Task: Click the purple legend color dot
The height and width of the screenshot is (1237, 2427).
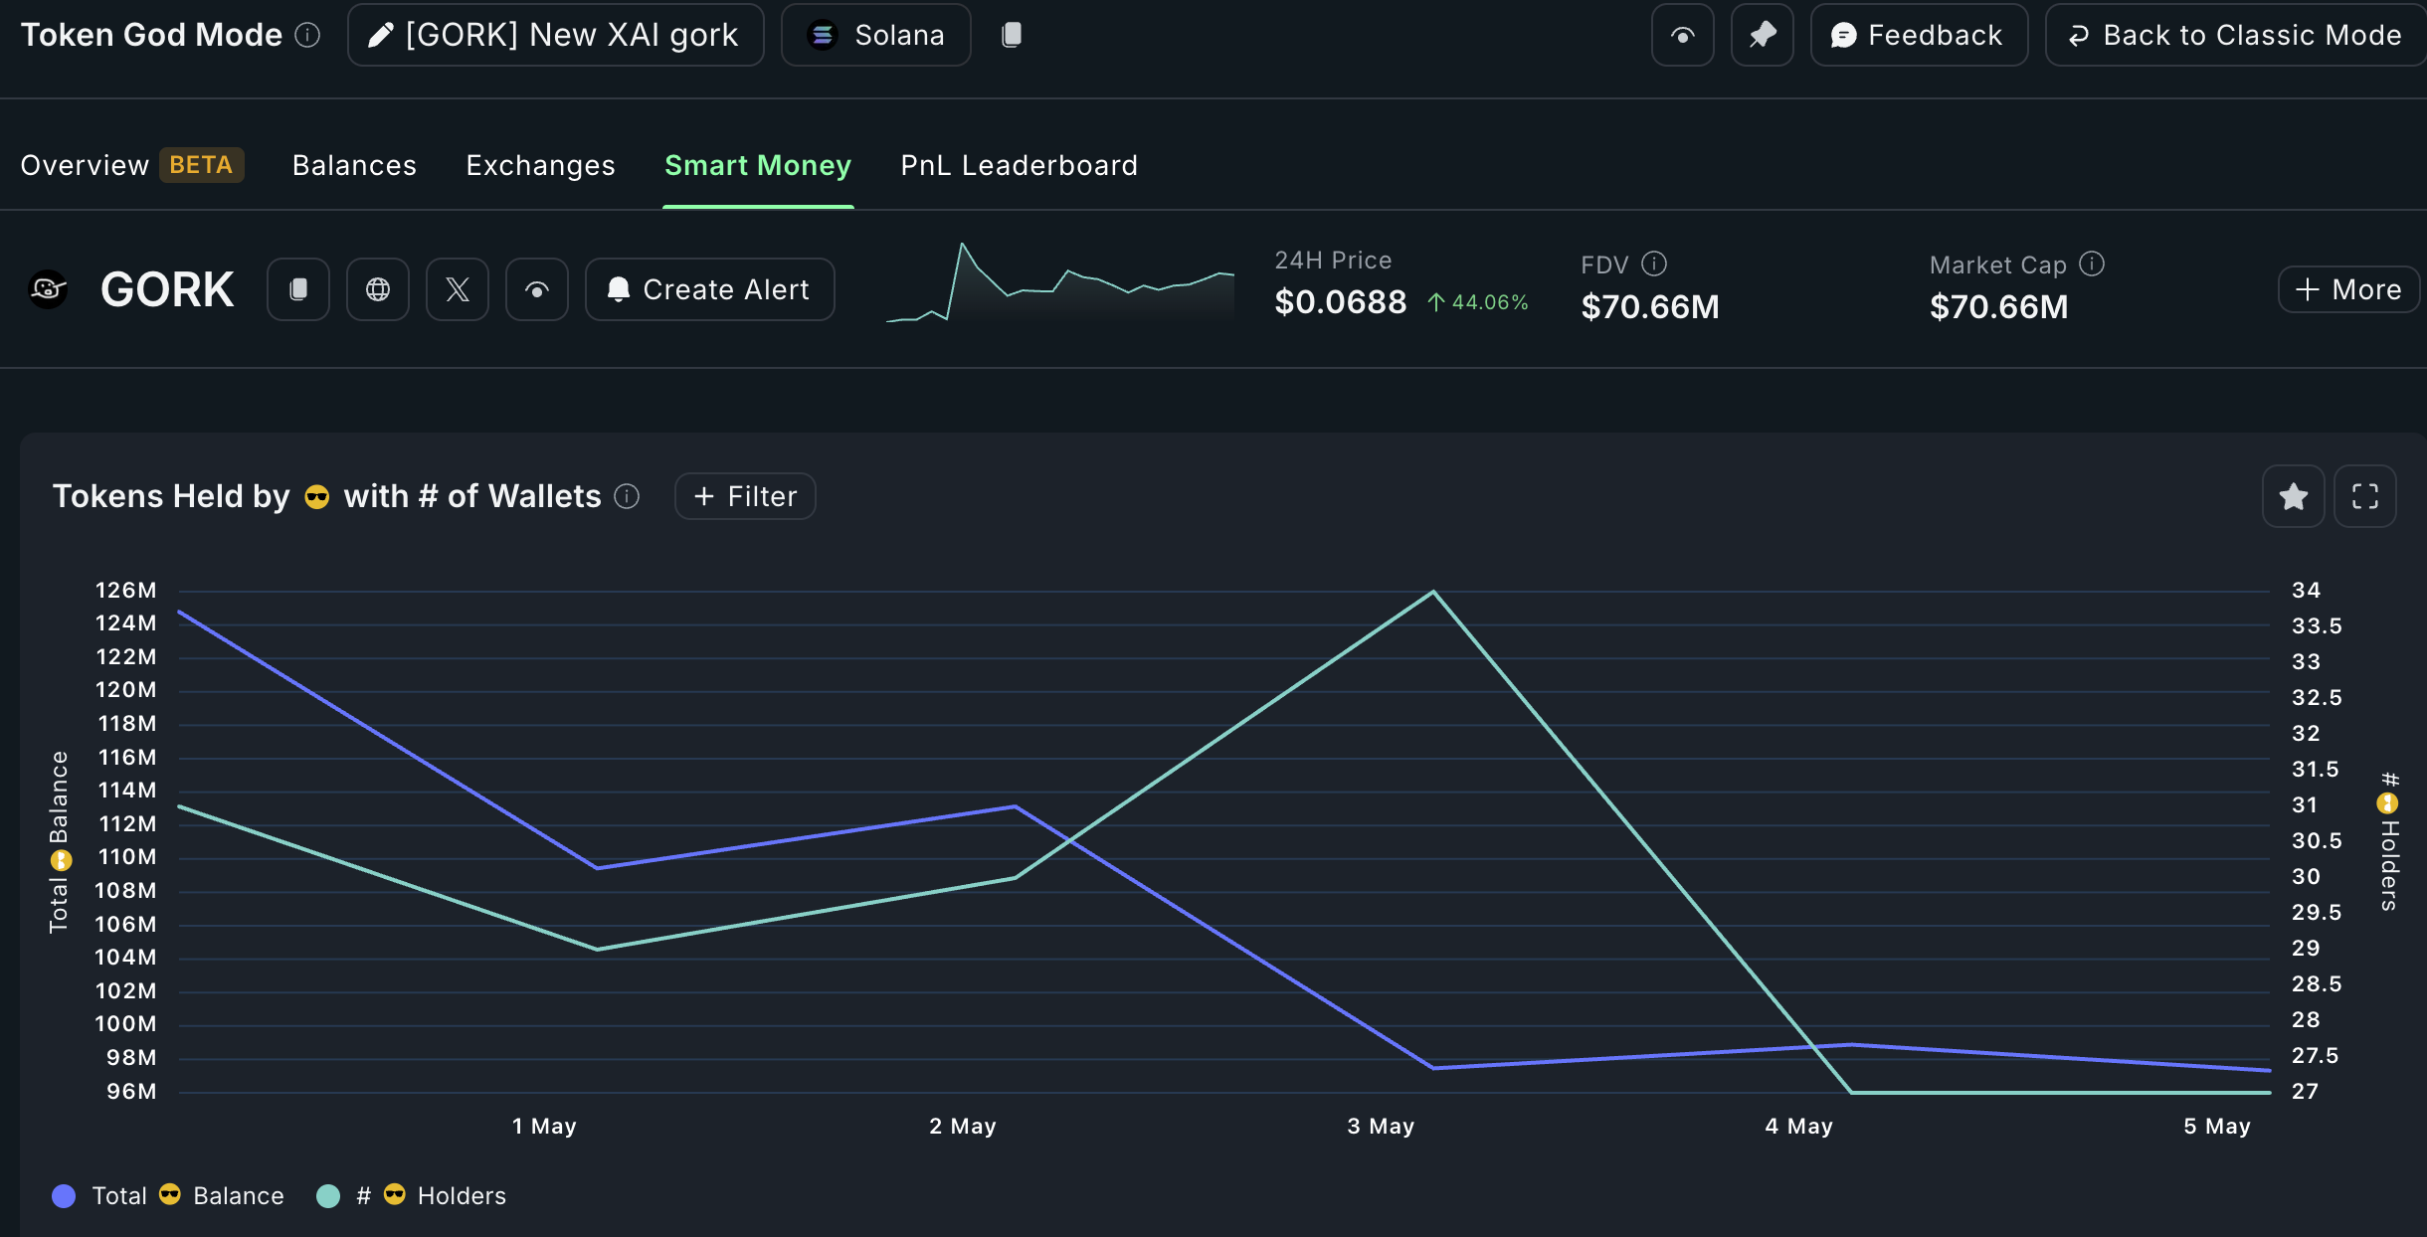Action: [x=64, y=1196]
